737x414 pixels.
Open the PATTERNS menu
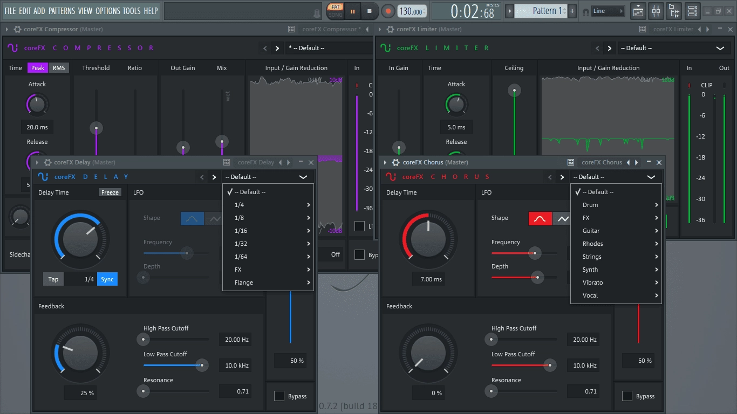(62, 11)
